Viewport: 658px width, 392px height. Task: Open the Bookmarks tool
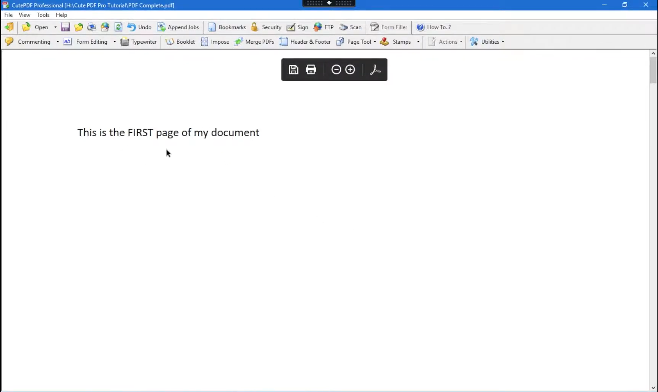click(x=227, y=27)
